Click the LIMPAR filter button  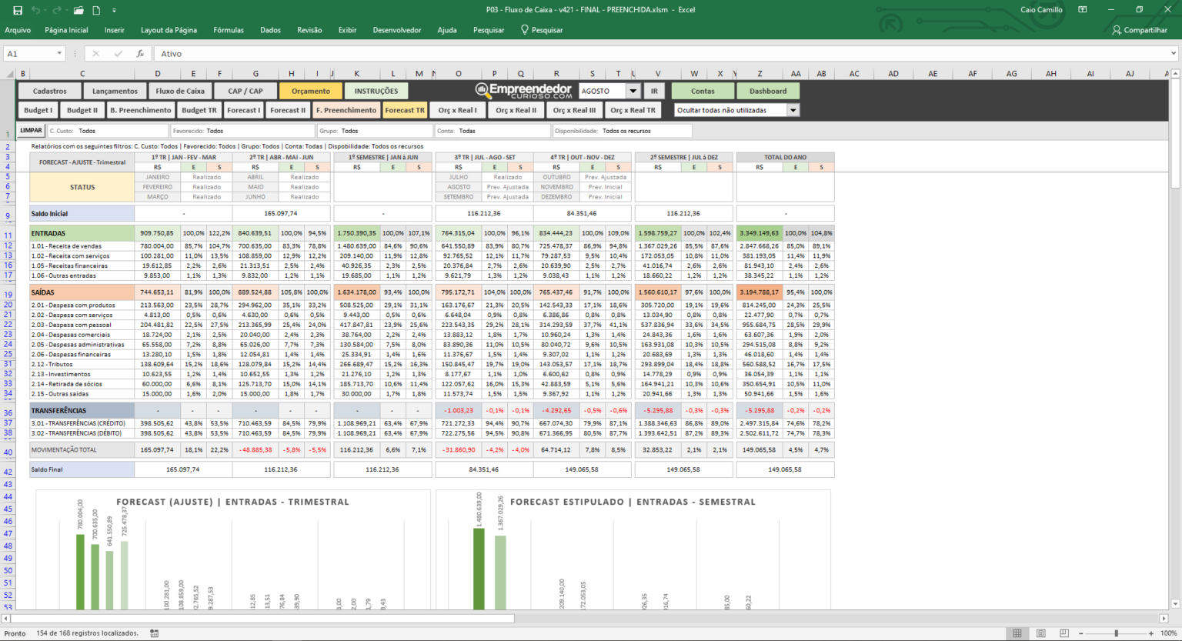32,131
